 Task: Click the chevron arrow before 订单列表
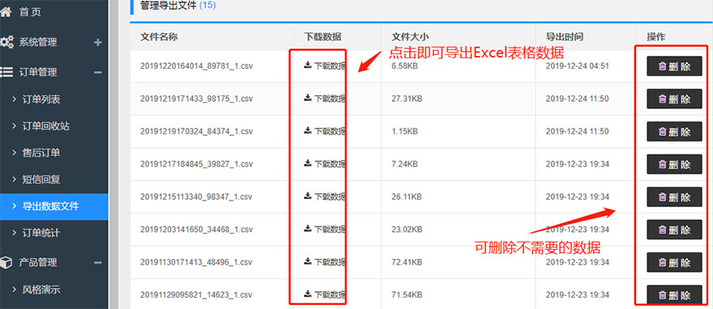[14, 99]
